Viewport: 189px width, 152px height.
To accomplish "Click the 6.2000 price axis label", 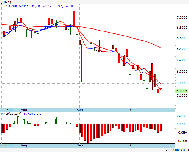I will coord(182,60).
